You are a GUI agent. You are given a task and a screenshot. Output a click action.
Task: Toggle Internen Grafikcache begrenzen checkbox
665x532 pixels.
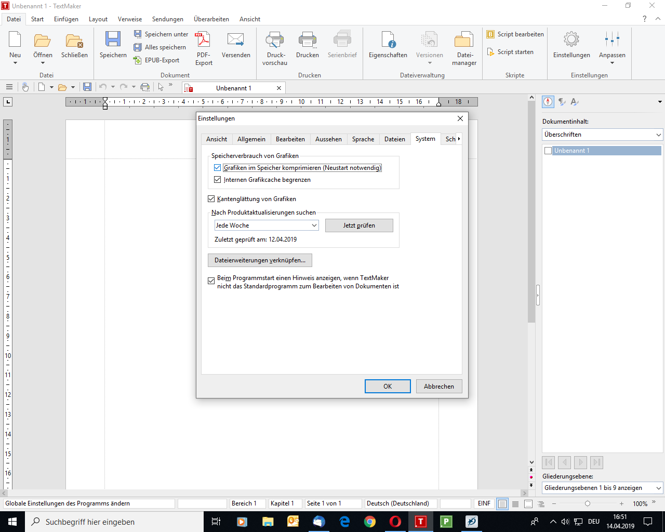[x=217, y=180]
